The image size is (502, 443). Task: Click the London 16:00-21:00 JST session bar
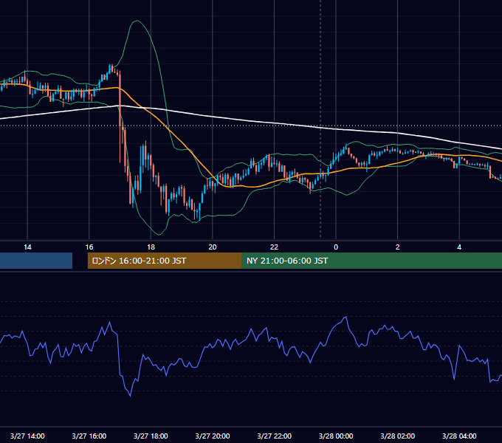pos(165,261)
